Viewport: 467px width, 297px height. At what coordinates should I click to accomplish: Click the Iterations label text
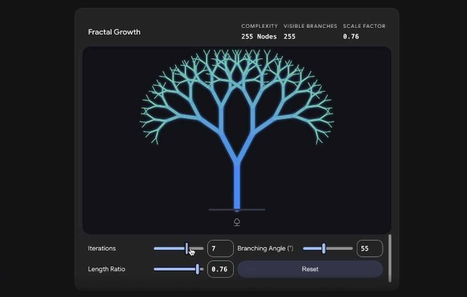click(102, 248)
